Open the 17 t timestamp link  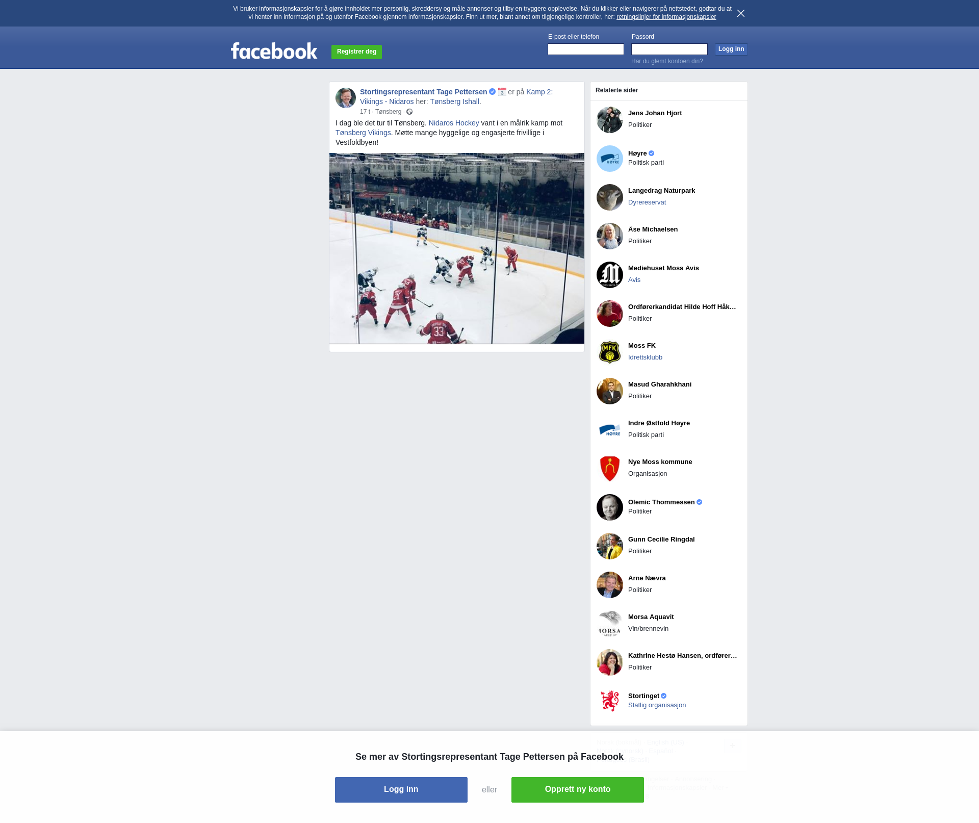pos(365,112)
